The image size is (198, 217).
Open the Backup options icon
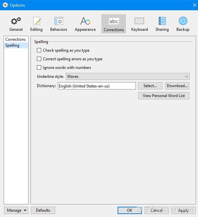pyautogui.click(x=183, y=21)
